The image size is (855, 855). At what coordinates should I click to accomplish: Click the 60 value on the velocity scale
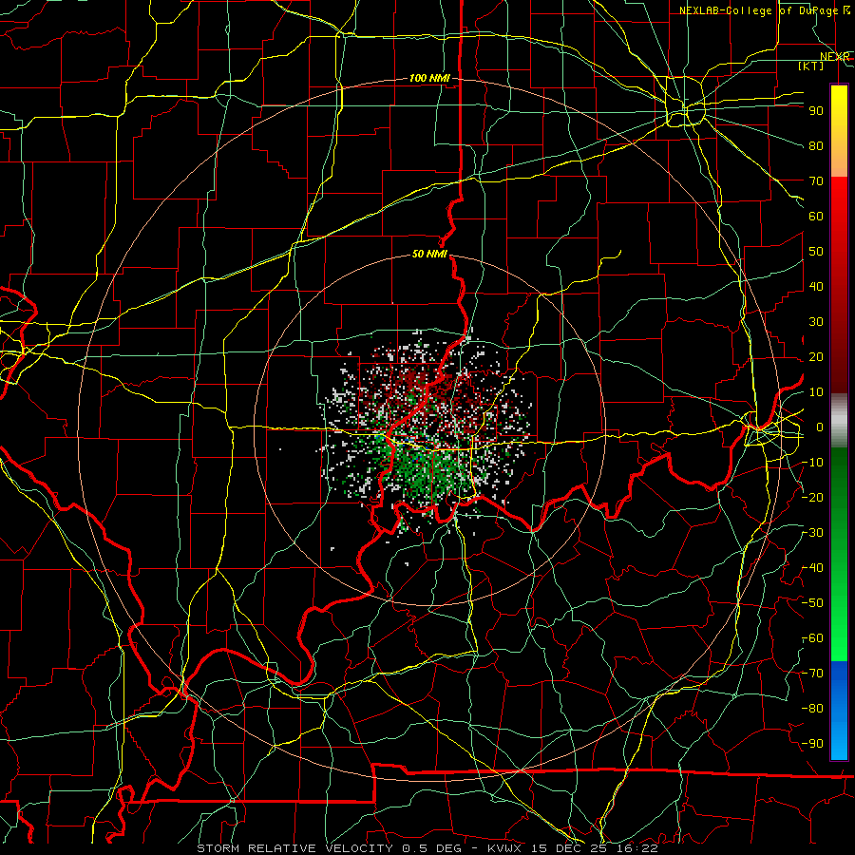(816, 217)
